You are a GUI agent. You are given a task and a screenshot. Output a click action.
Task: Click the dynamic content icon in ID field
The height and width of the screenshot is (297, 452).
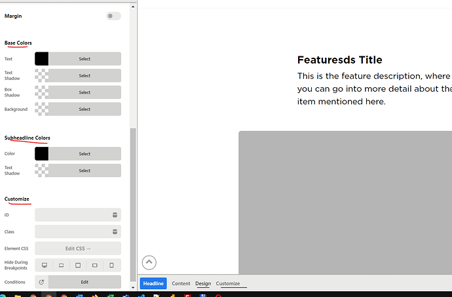click(x=115, y=215)
